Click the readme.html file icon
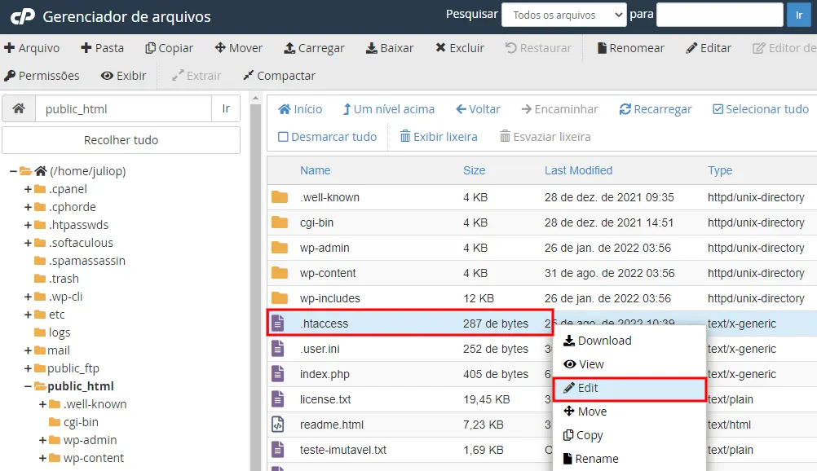The height and width of the screenshot is (471, 817). 278,424
